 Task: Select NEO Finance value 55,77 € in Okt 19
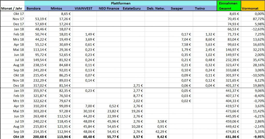[109, 137]
